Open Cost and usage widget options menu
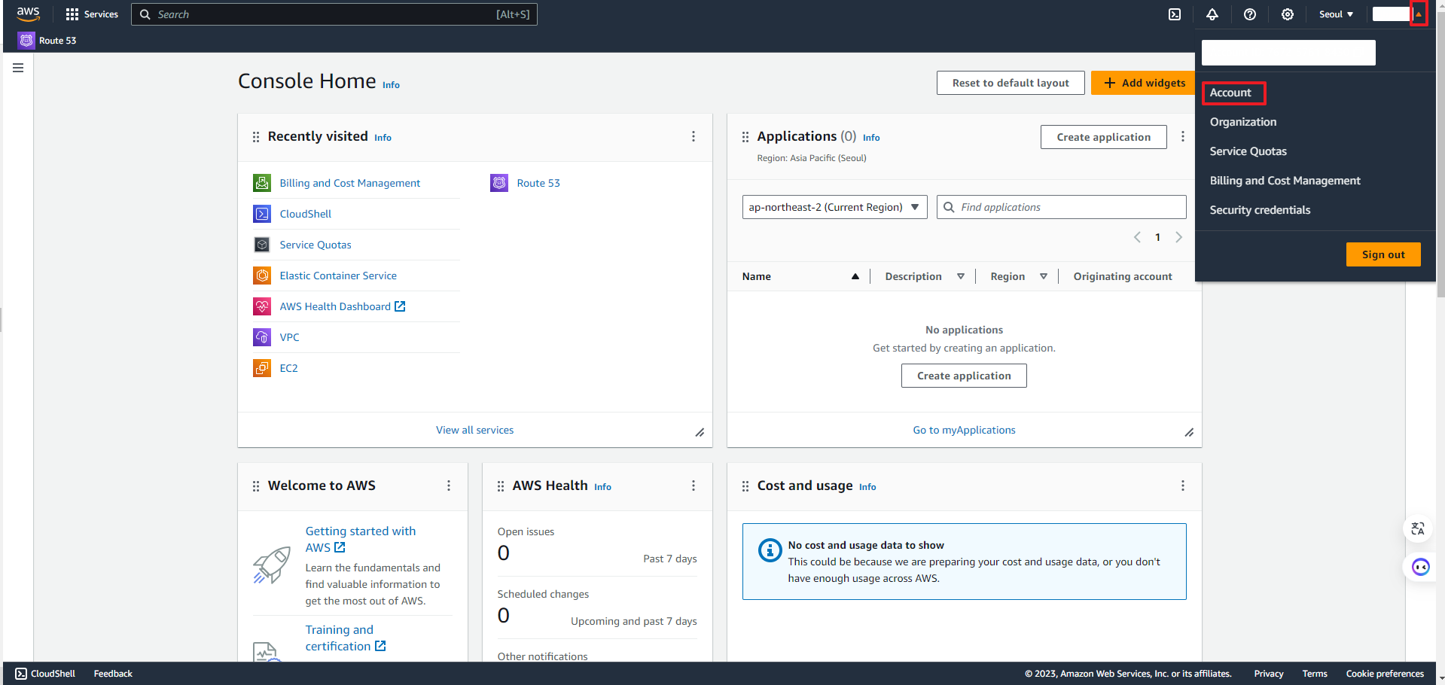1445x685 pixels. pos(1183,486)
